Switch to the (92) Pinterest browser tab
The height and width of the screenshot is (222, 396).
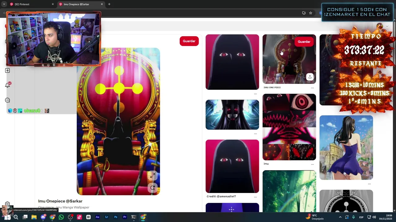(x=31, y=4)
